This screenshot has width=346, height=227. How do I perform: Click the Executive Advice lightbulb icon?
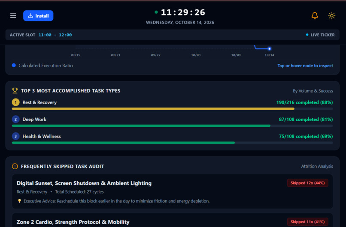point(19,201)
